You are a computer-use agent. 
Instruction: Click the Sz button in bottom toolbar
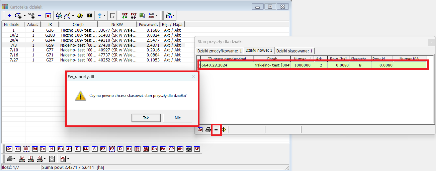coord(9,149)
